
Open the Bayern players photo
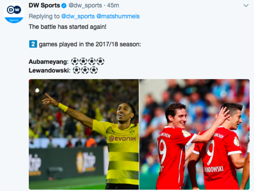(194, 134)
